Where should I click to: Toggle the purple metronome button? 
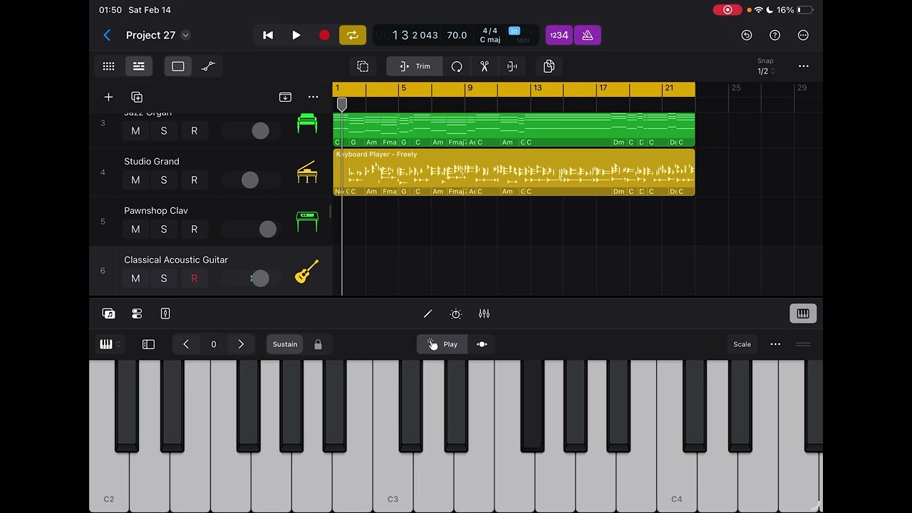click(588, 35)
